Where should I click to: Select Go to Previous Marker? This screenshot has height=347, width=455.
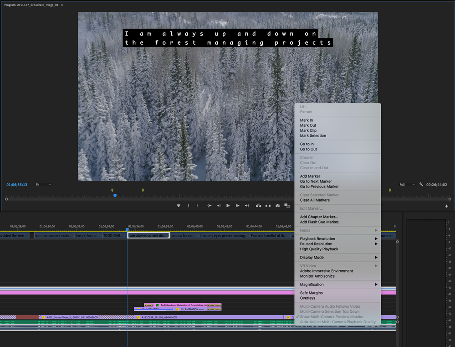click(338, 186)
